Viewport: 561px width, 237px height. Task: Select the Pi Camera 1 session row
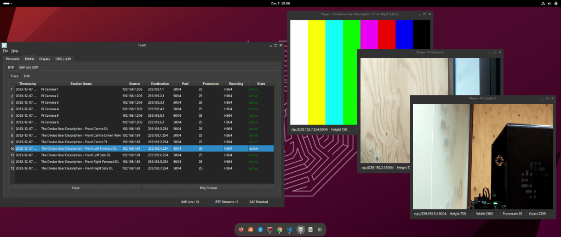[145, 89]
